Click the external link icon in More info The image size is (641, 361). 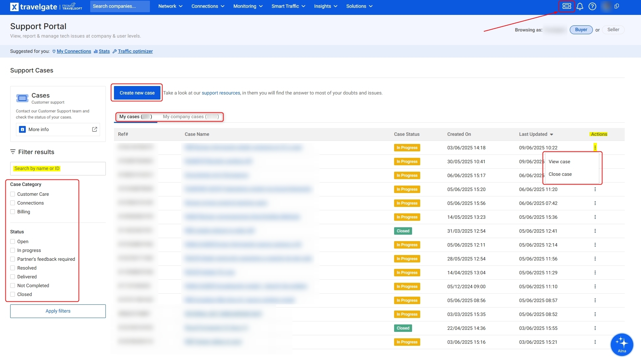point(95,129)
